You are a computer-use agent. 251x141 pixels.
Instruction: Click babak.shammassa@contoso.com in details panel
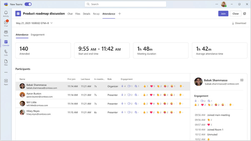point(222,84)
